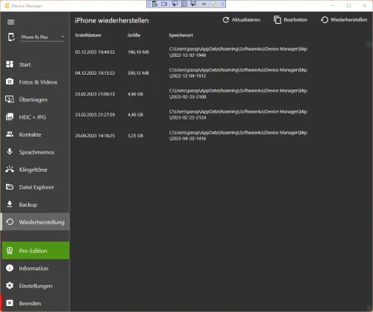The image size is (373, 312).
Task: Open the Backup section
Action: click(35, 205)
